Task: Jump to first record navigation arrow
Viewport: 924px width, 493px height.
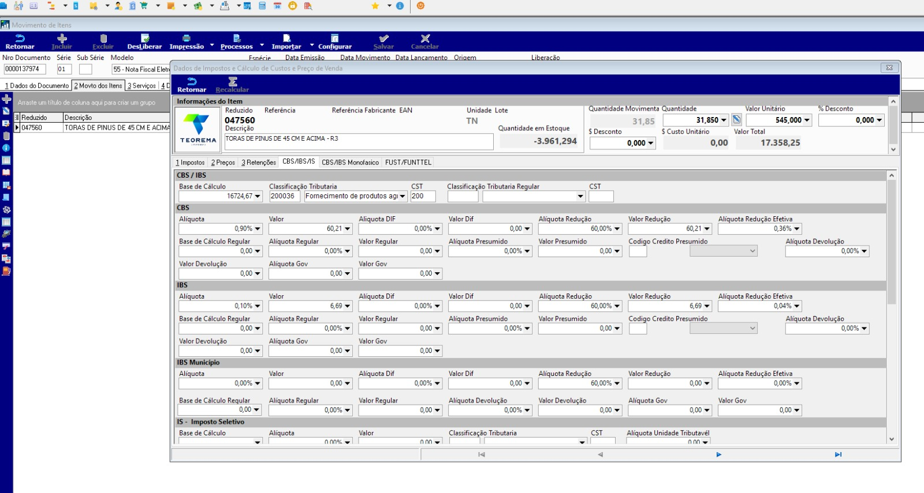Action: [482, 454]
